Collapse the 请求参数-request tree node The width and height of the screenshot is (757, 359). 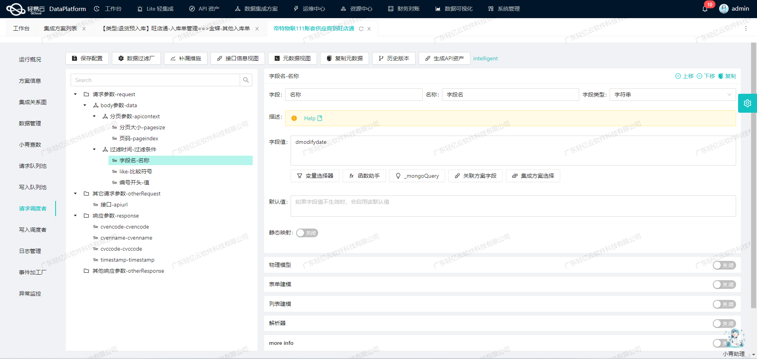[x=75, y=94]
